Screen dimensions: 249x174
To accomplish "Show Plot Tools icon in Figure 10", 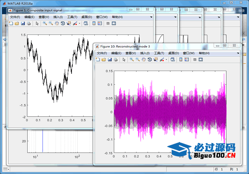I will [201, 60].
